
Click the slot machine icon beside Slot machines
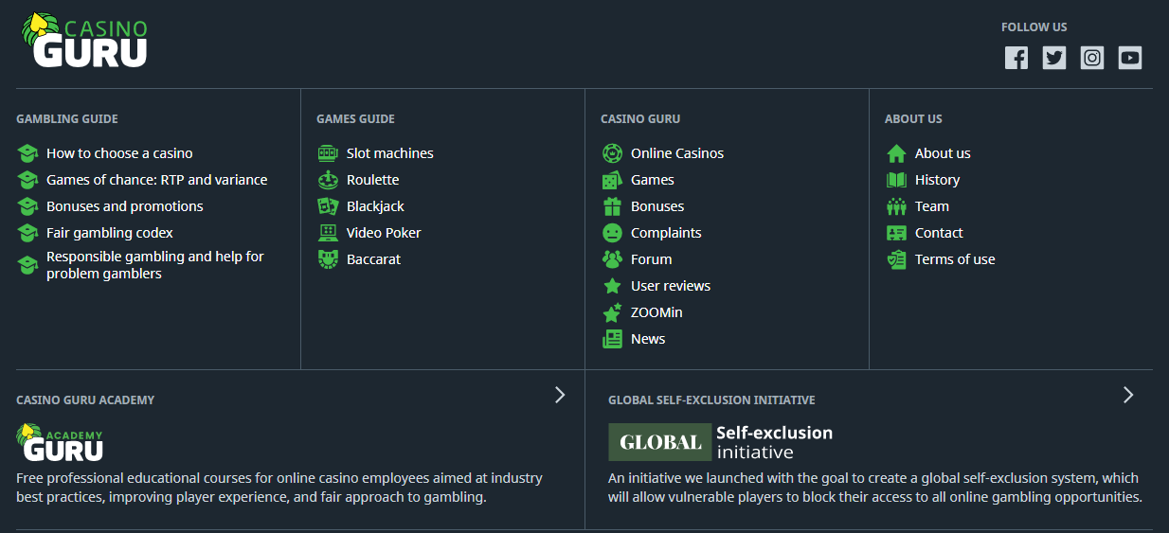pos(328,153)
